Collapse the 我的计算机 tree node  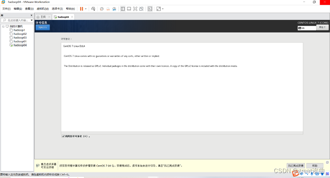[x=3, y=27]
